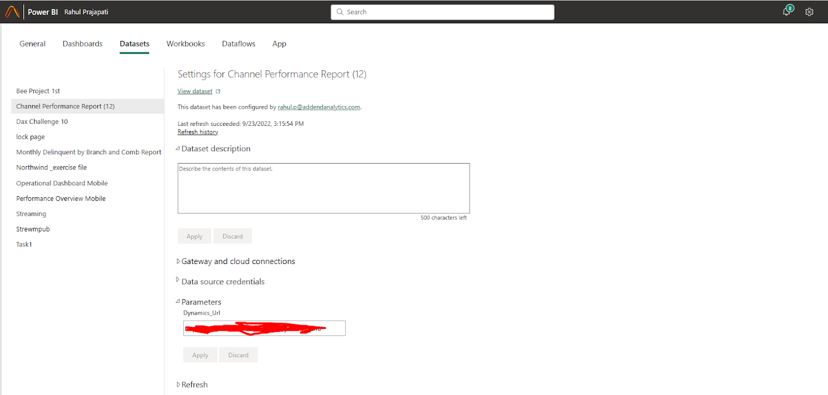Select Bee Project 1st dataset
The image size is (828, 395).
coord(38,91)
